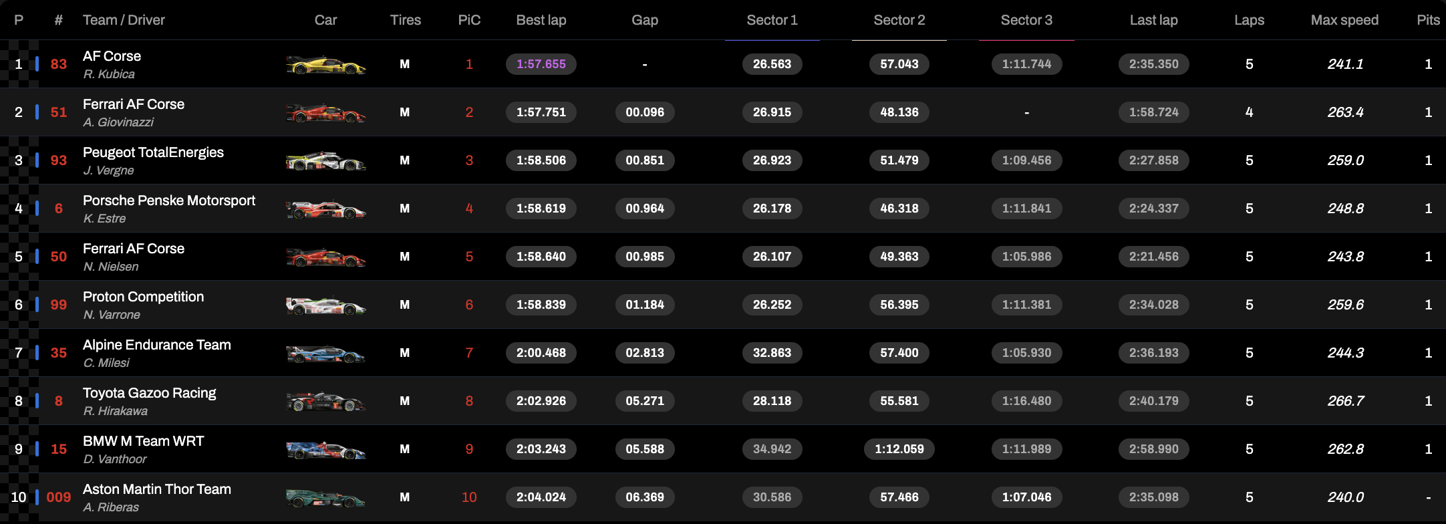1446x524 pixels.
Task: Click best lap time 1:57.751
Action: 541,112
